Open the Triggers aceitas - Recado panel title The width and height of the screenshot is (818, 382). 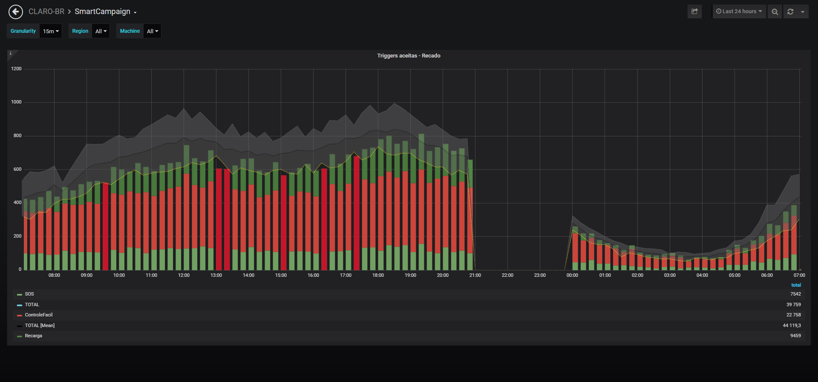pyautogui.click(x=409, y=56)
